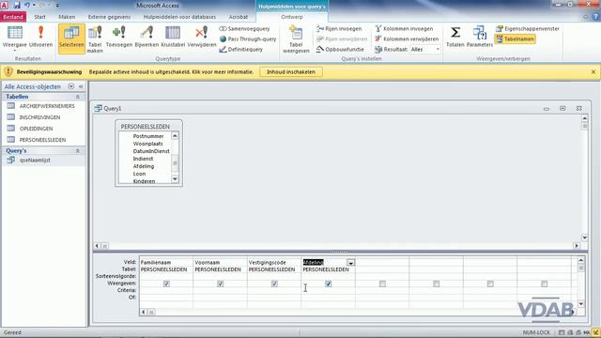Select the Bijwerken update query
Viewport: 601px width, 338px height.
146,37
